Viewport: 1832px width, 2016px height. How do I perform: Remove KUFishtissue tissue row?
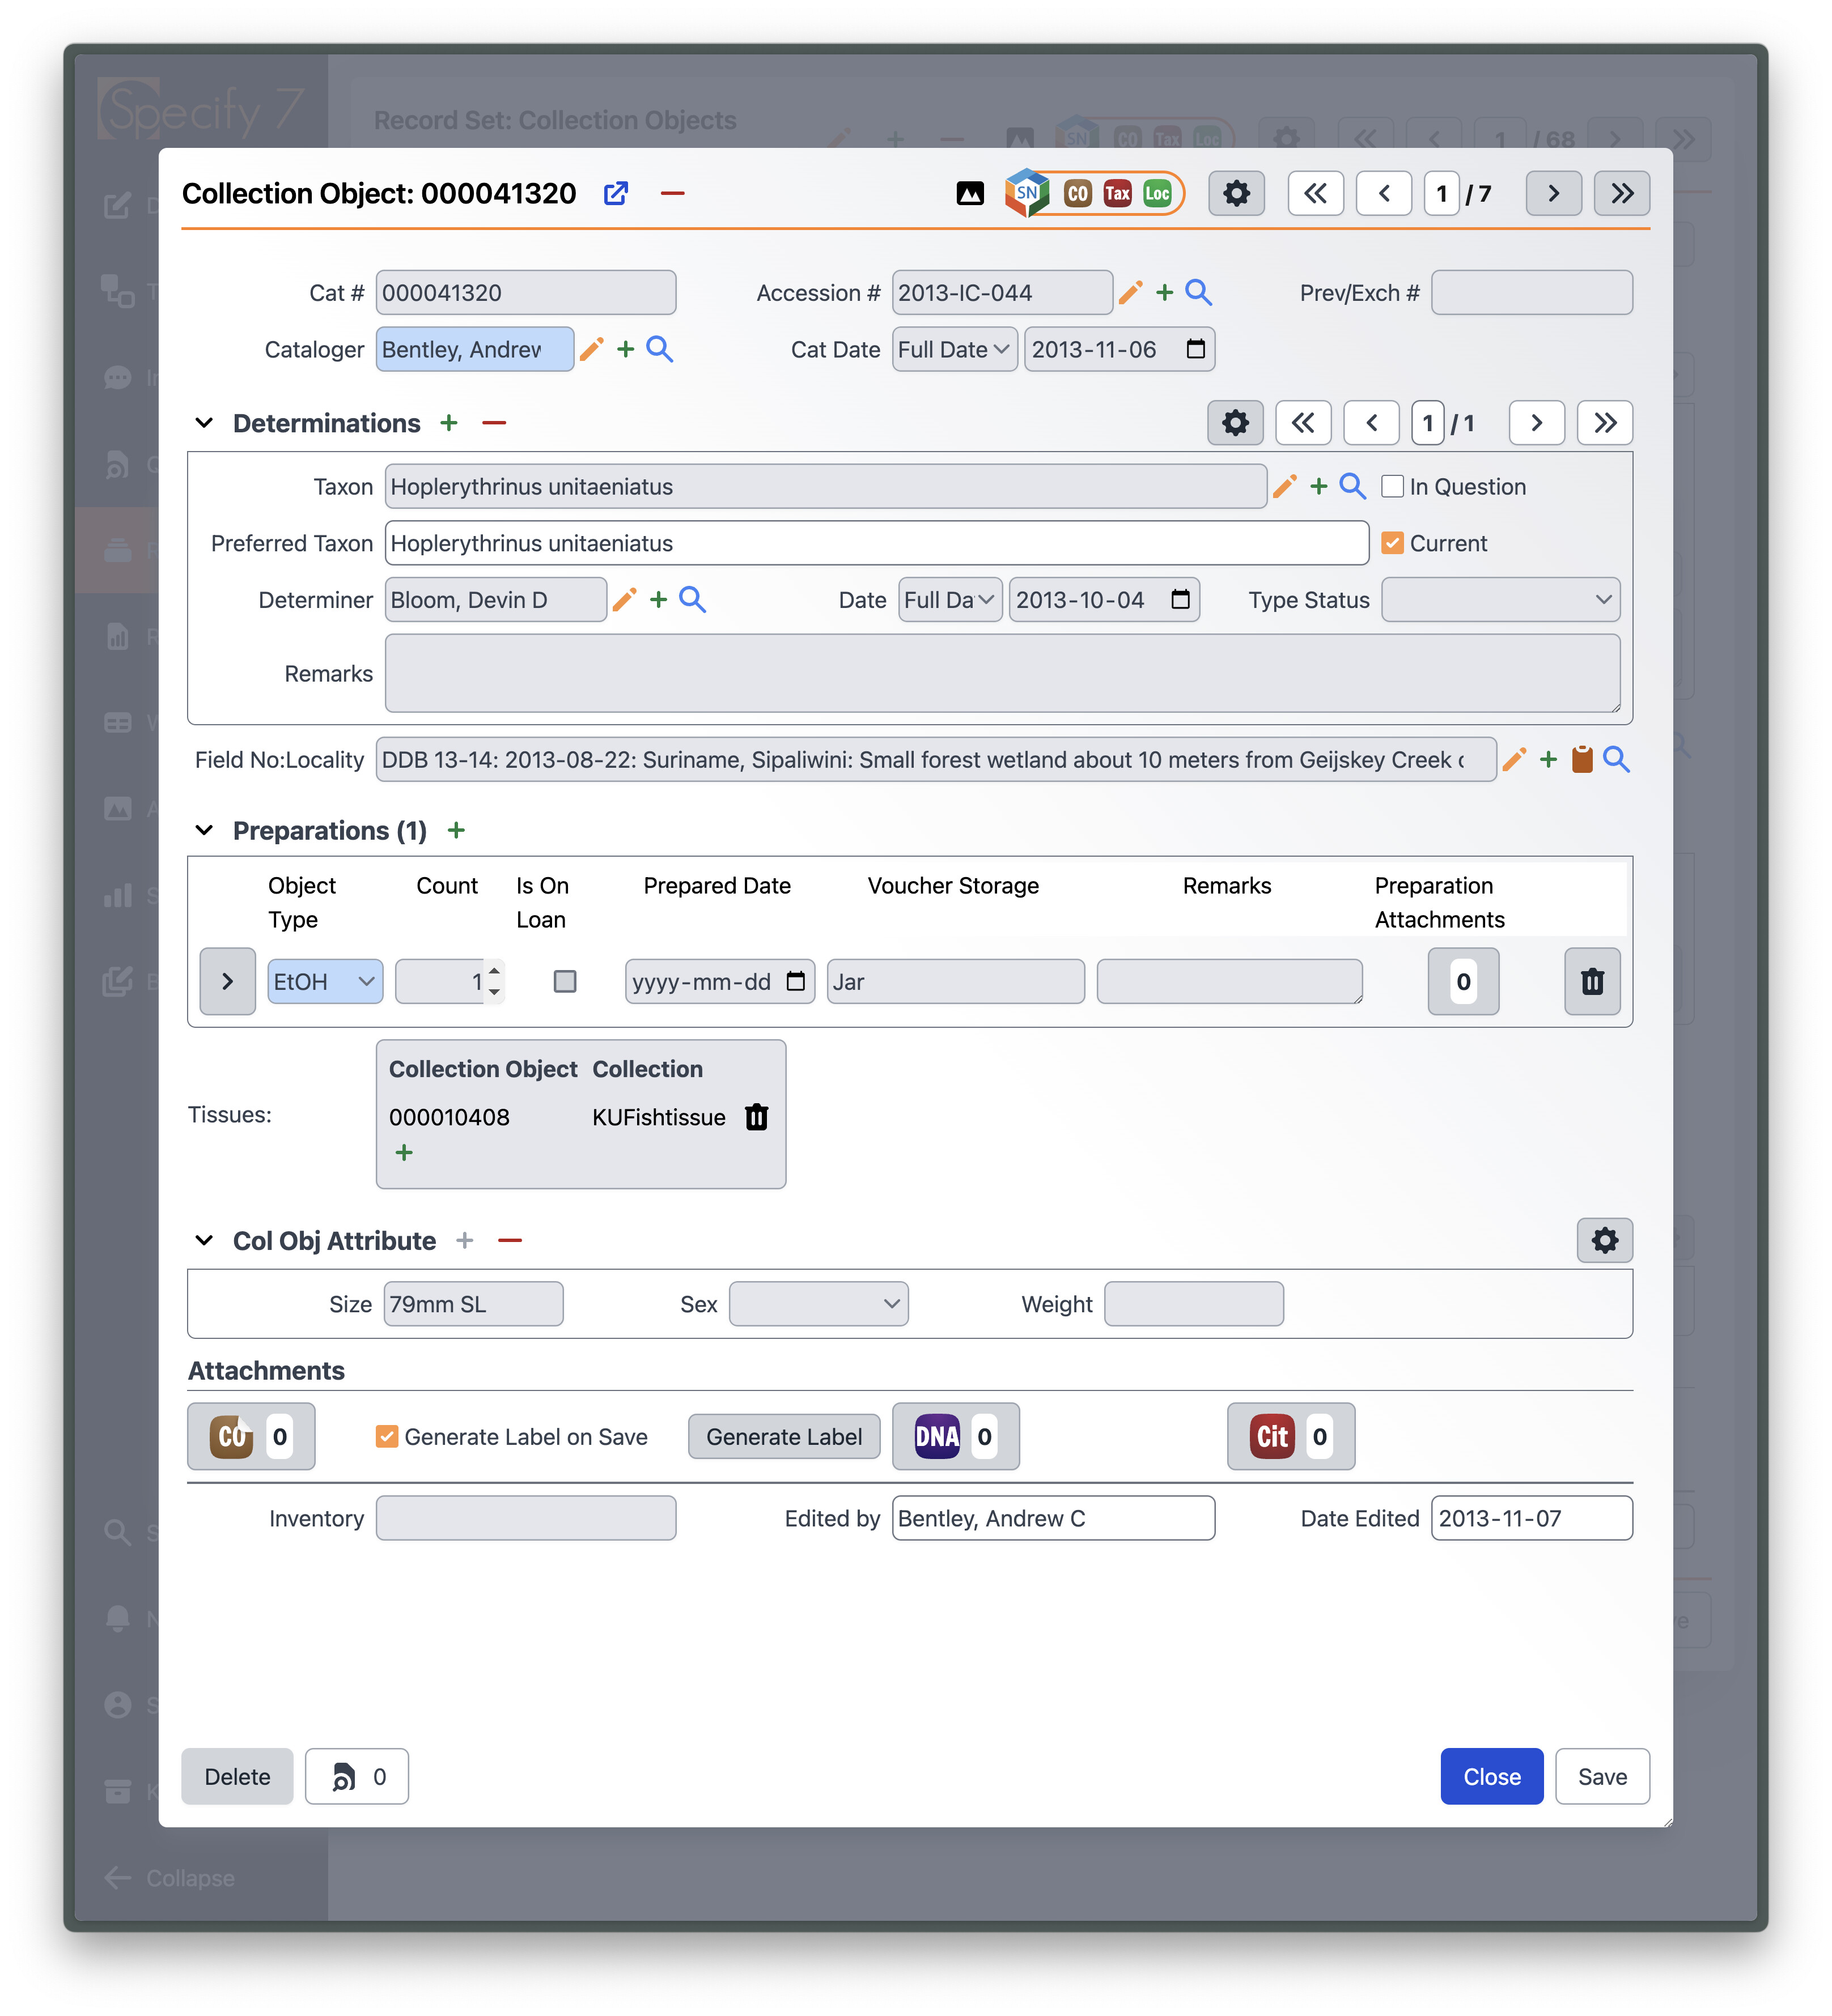[756, 1117]
